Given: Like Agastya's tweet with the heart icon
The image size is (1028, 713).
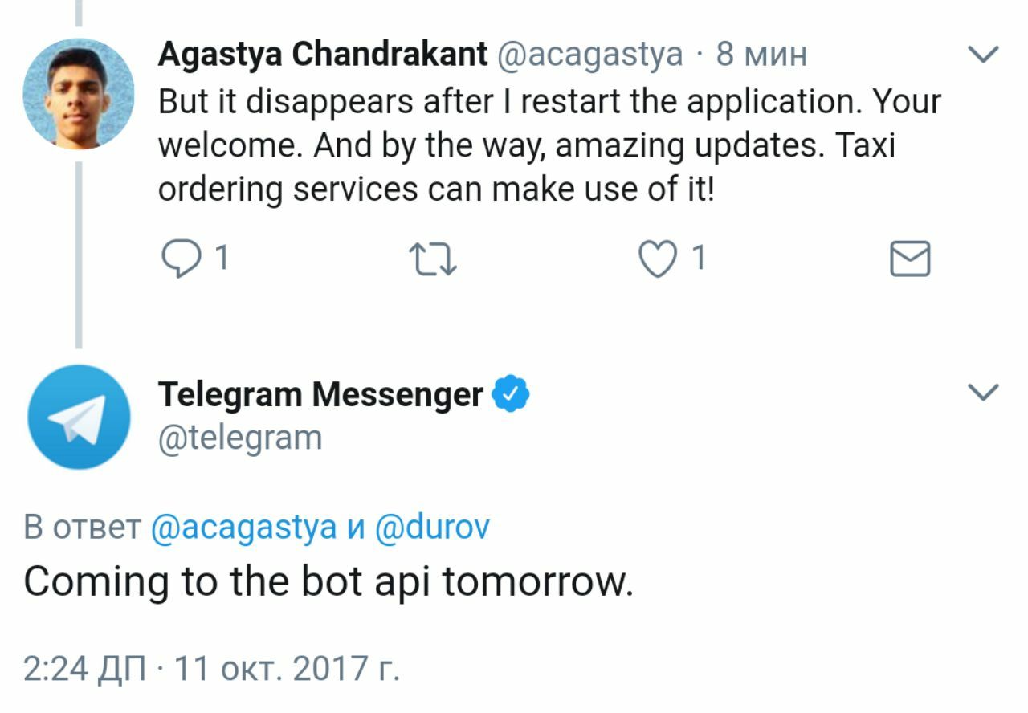Looking at the screenshot, I should point(658,260).
